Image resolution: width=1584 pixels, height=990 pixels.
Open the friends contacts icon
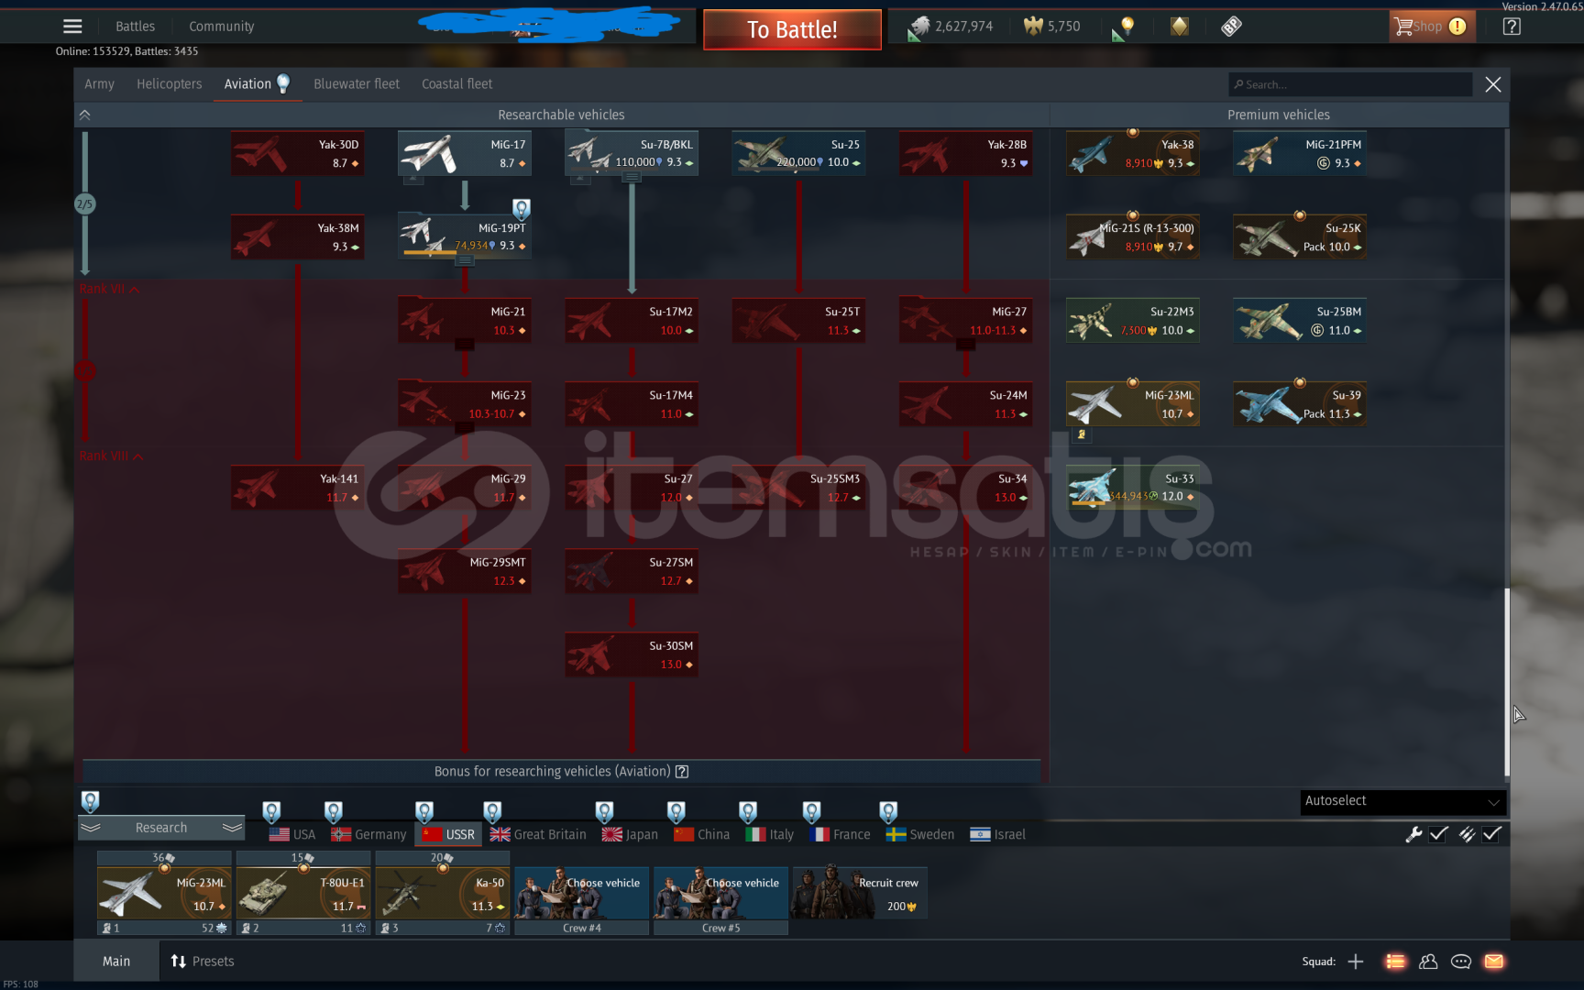point(1428,962)
